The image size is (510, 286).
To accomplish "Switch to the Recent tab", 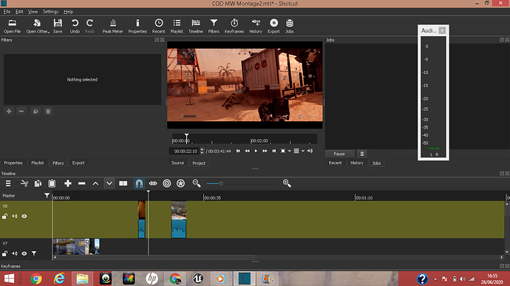I will 335,163.
